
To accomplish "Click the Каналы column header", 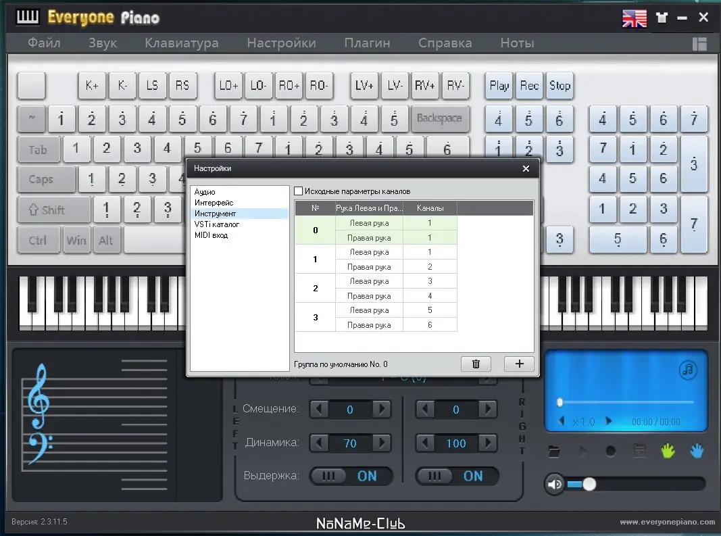I will [430, 208].
